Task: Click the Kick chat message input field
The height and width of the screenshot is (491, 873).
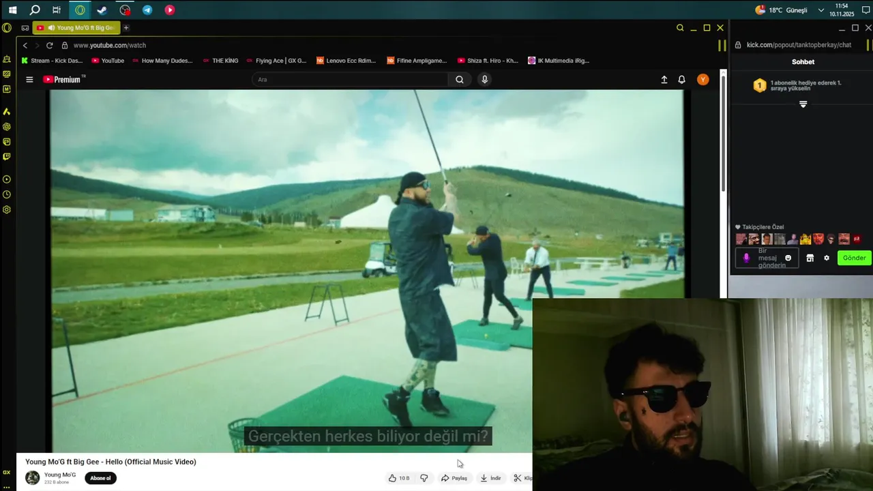Action: [x=765, y=258]
